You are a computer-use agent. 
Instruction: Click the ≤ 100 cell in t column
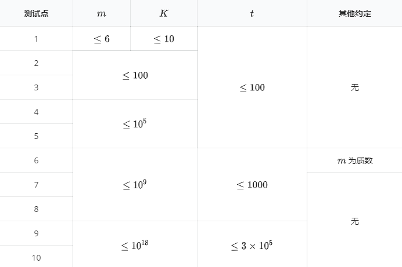click(x=252, y=87)
